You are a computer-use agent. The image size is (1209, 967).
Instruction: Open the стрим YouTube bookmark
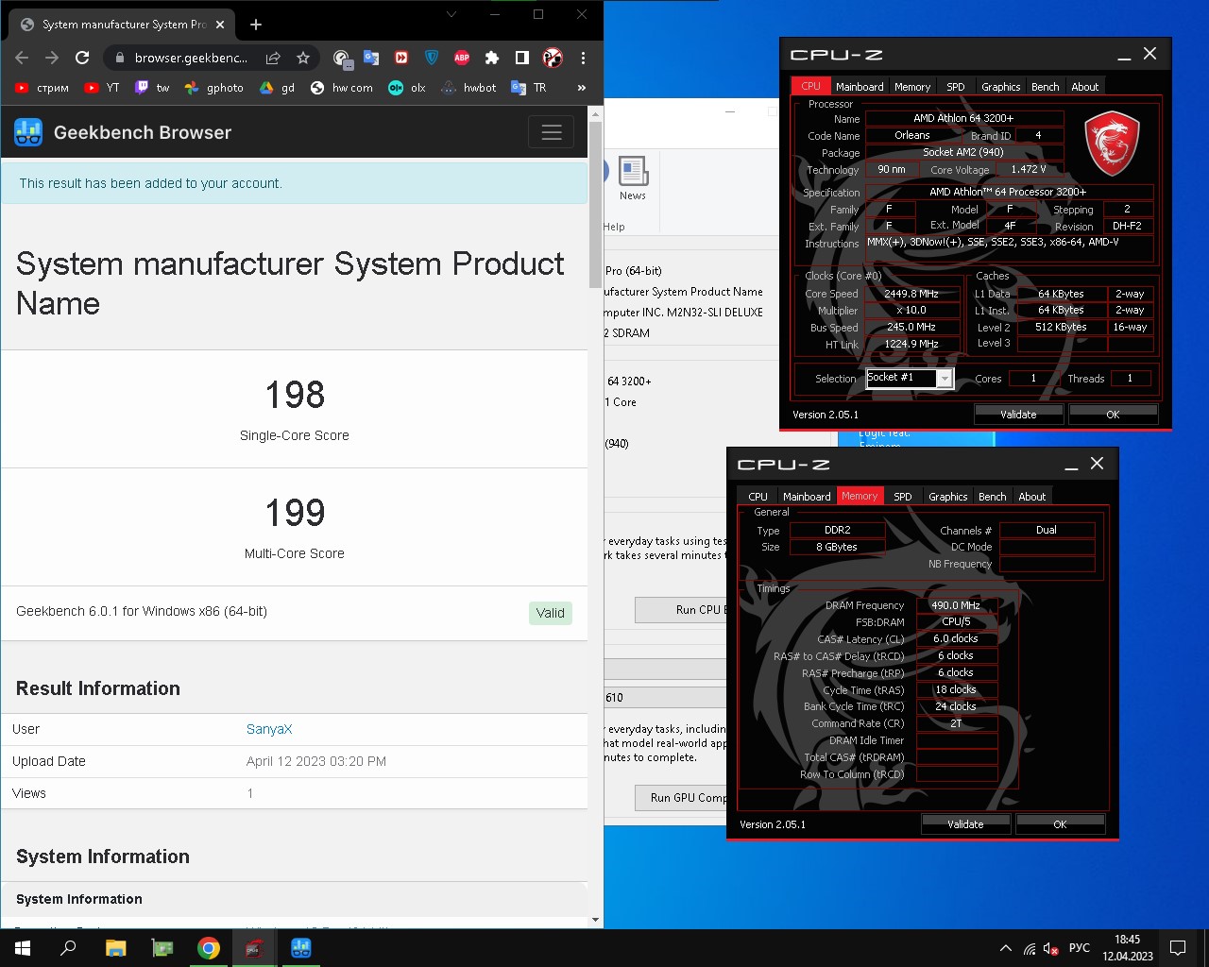point(42,88)
